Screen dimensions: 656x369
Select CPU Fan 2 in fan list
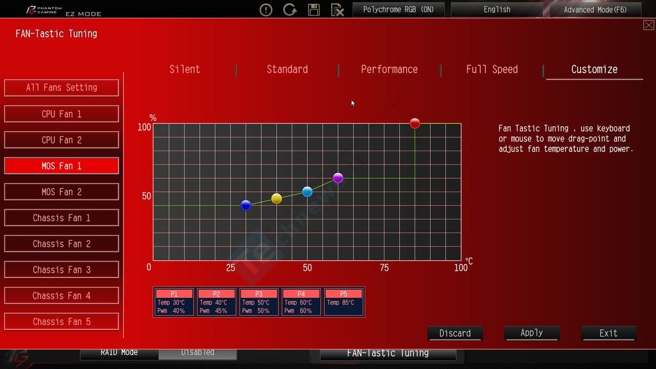click(x=61, y=140)
